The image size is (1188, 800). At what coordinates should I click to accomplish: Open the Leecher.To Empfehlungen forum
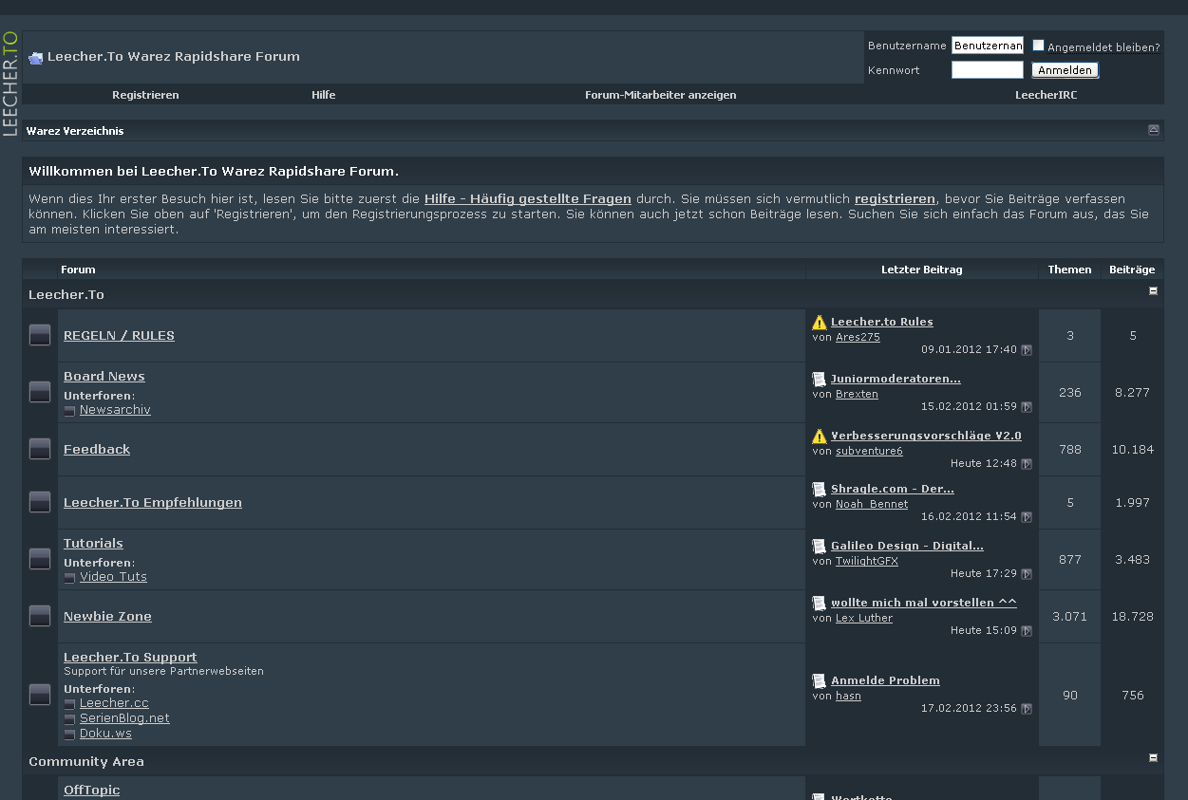153,502
